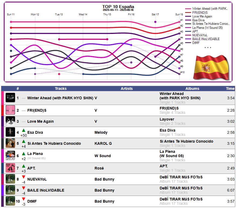Open the FRI(END)S album cover thumbnail

[10, 110]
